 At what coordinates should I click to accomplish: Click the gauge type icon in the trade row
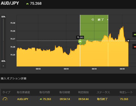(x=5, y=99)
